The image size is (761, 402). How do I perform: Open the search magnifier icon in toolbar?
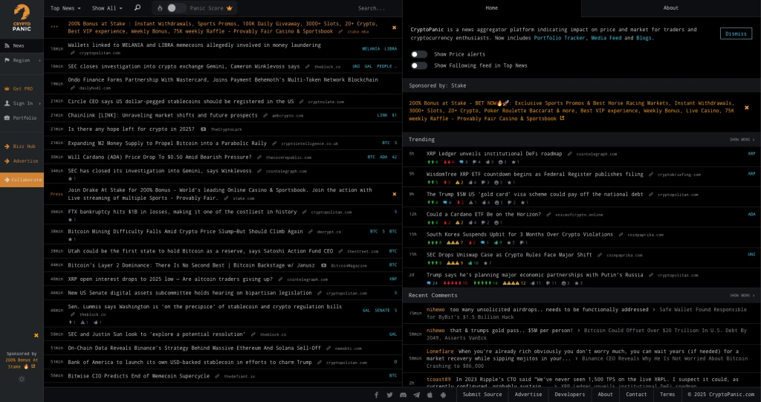point(137,8)
